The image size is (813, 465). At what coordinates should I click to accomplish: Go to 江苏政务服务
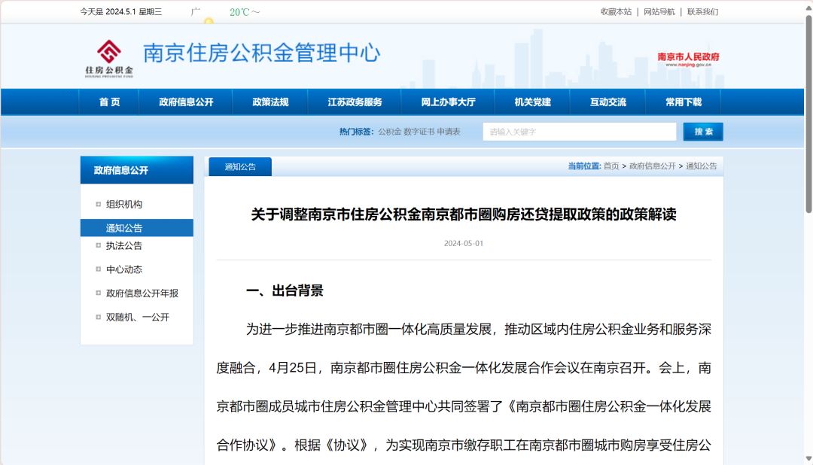(x=355, y=102)
